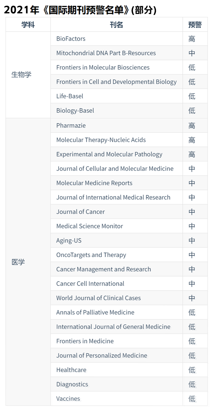216x411 pixels.
Task: Click the 刊名 column header
Action: tap(117, 25)
